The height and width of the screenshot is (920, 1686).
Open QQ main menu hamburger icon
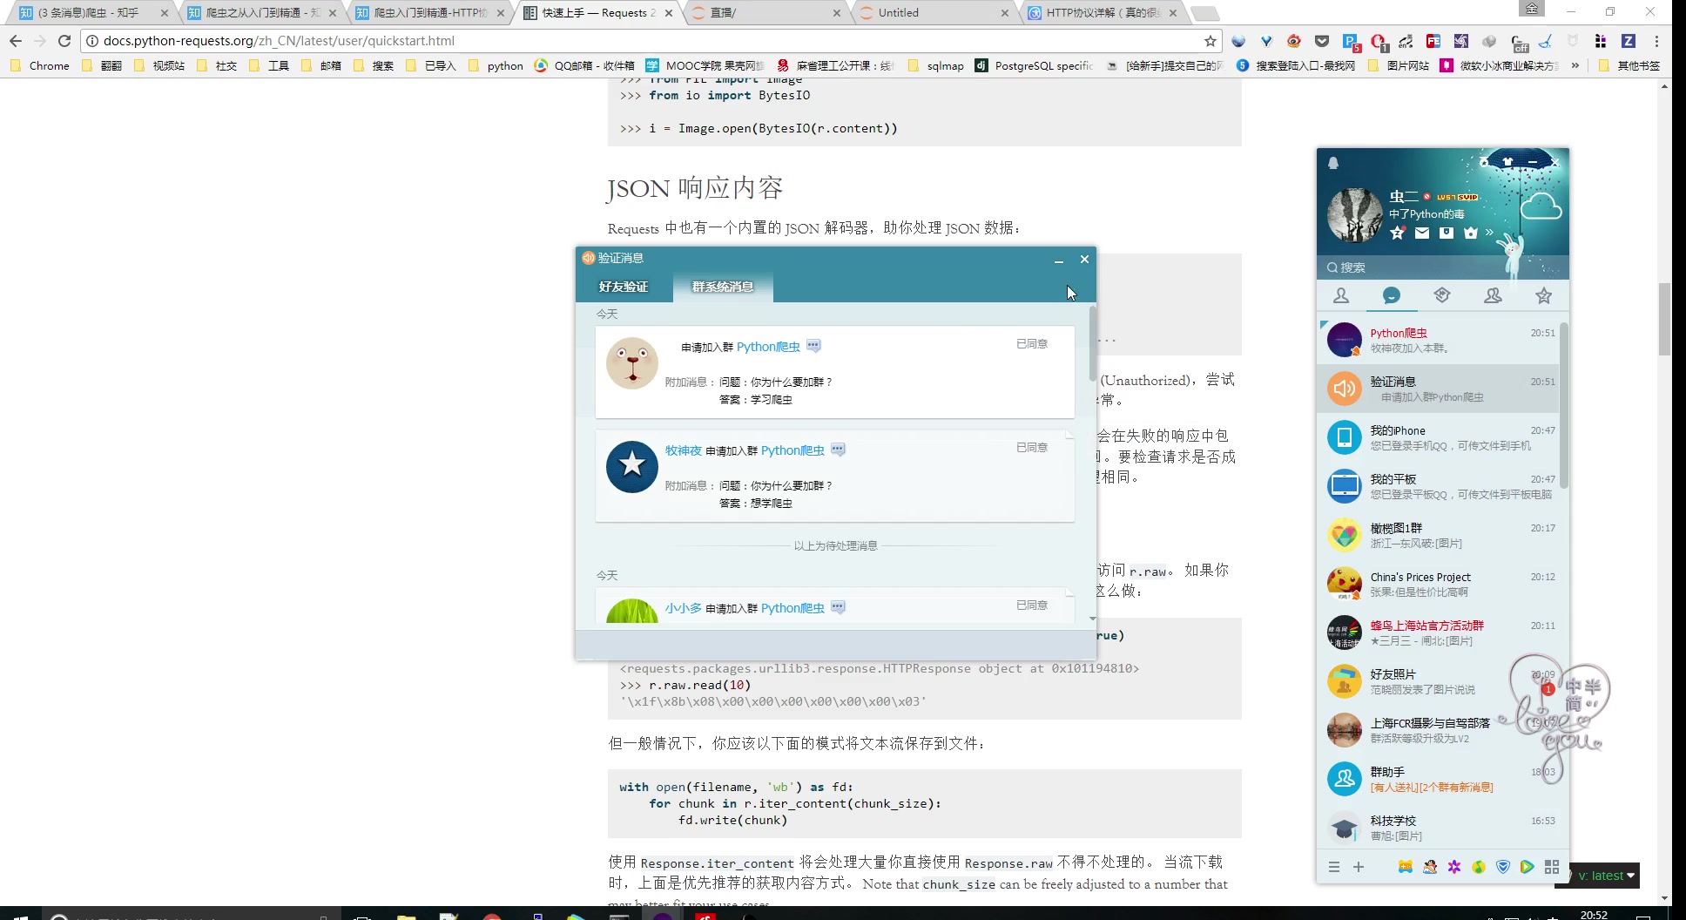coord(1333,867)
